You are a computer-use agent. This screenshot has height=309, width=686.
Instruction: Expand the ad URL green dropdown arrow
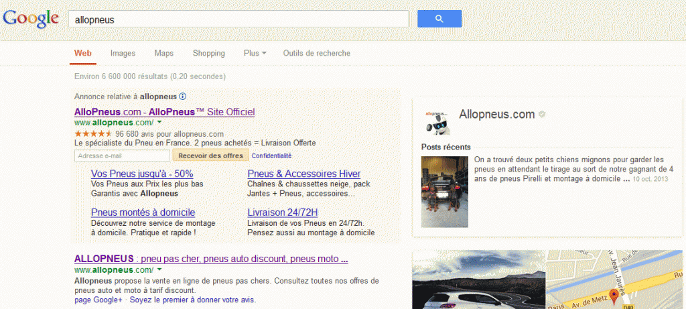click(159, 123)
